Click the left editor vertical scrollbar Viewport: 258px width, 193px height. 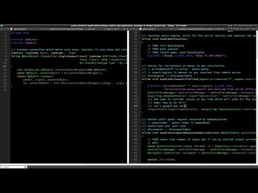point(128,97)
